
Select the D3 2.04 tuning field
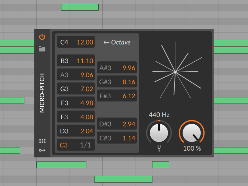click(x=76, y=131)
